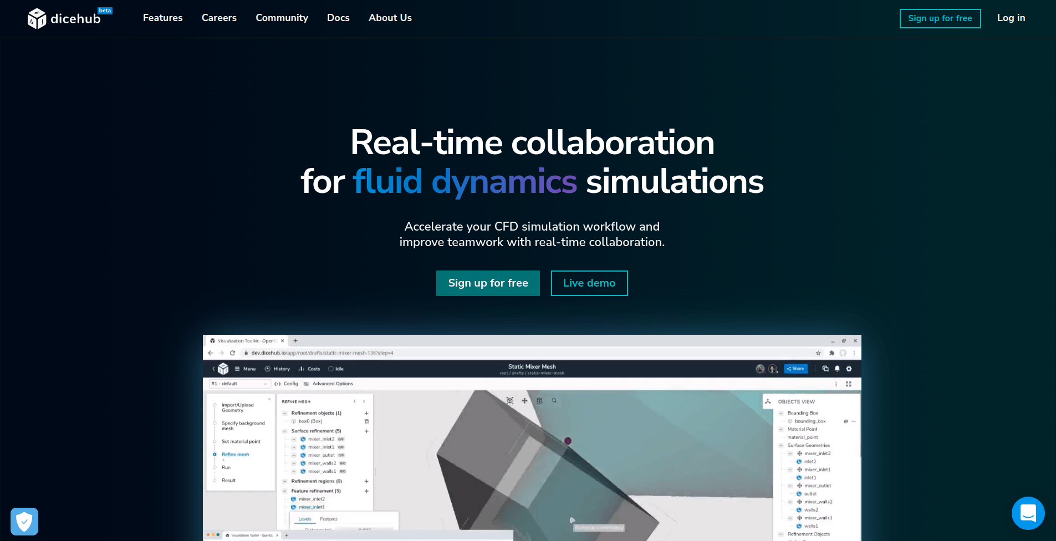The image size is (1056, 541).
Task: Open the hamburger Menu in the demo app
Action: tap(245, 369)
